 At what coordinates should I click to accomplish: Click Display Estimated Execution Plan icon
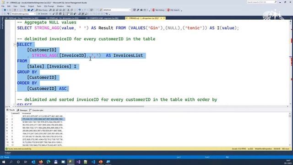pos(57,14)
